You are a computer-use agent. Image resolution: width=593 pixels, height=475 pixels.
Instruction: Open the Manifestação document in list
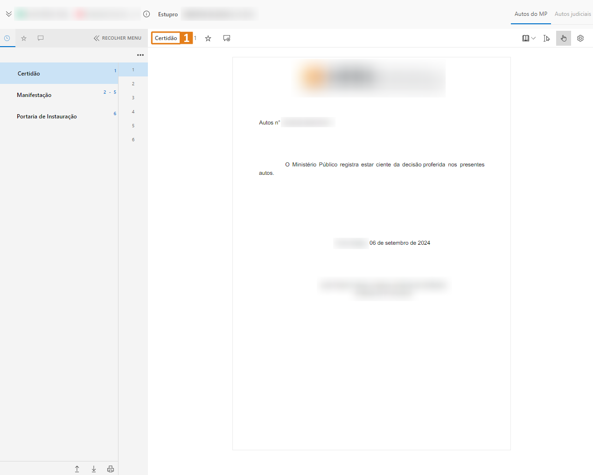coord(34,95)
